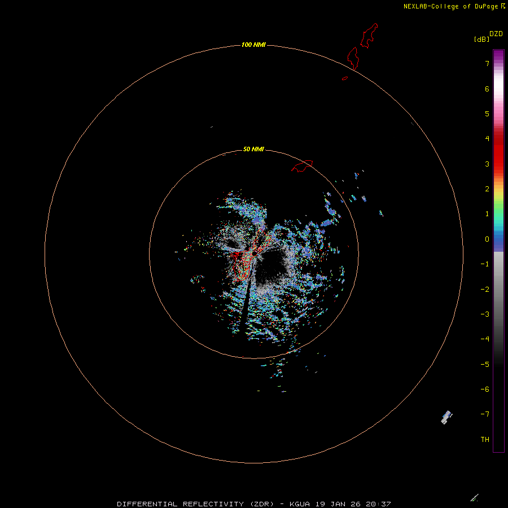Click the TH threshold label on the scale

point(485,440)
